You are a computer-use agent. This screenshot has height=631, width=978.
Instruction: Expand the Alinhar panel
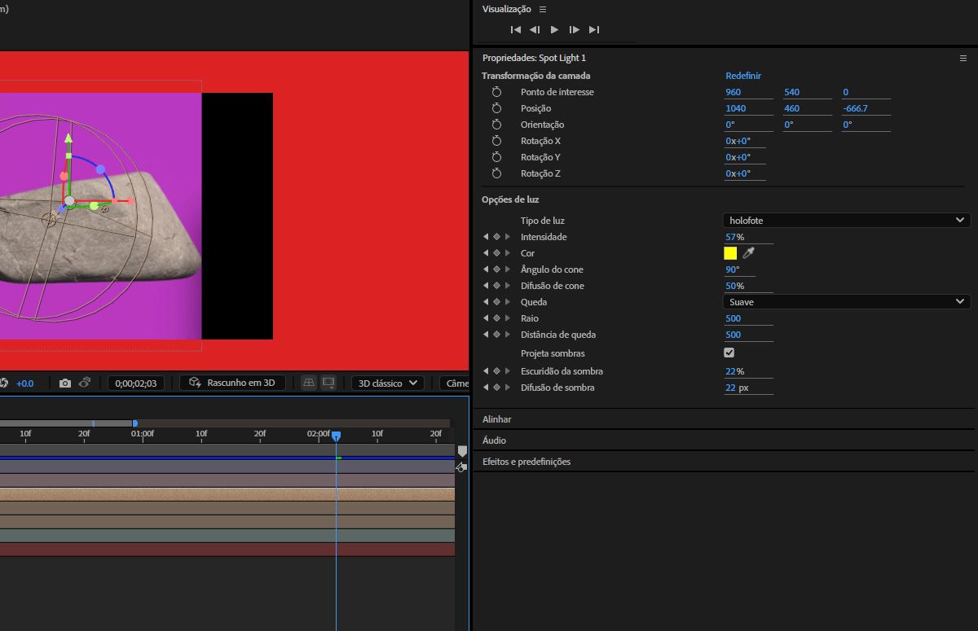coord(497,419)
